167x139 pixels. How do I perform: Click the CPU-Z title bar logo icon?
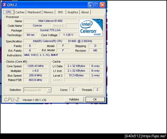click(x=4, y=5)
